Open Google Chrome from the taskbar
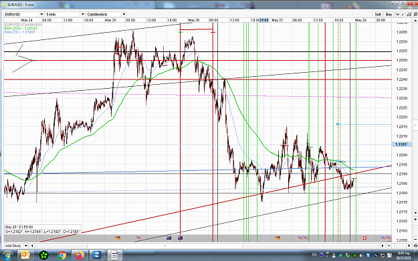The height and width of the screenshot is (261, 418). [62, 256]
